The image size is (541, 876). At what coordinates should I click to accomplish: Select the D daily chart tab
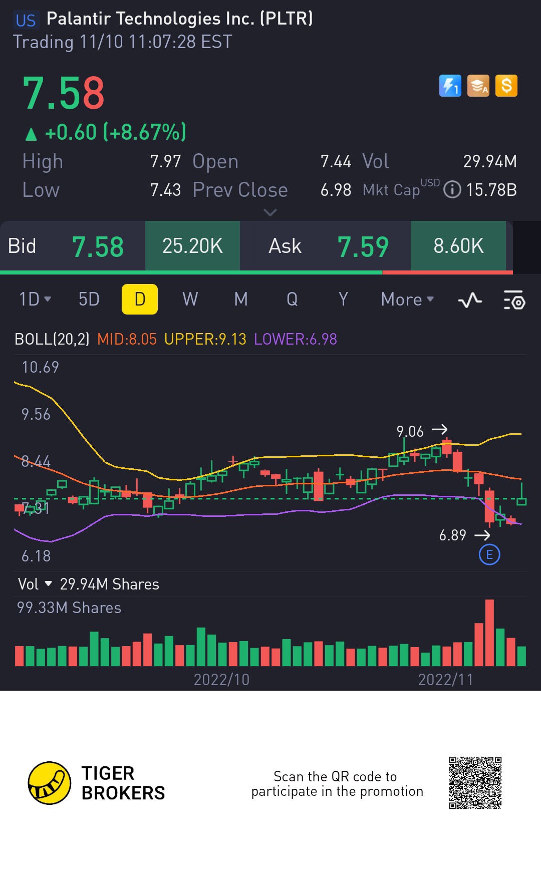[x=140, y=300]
